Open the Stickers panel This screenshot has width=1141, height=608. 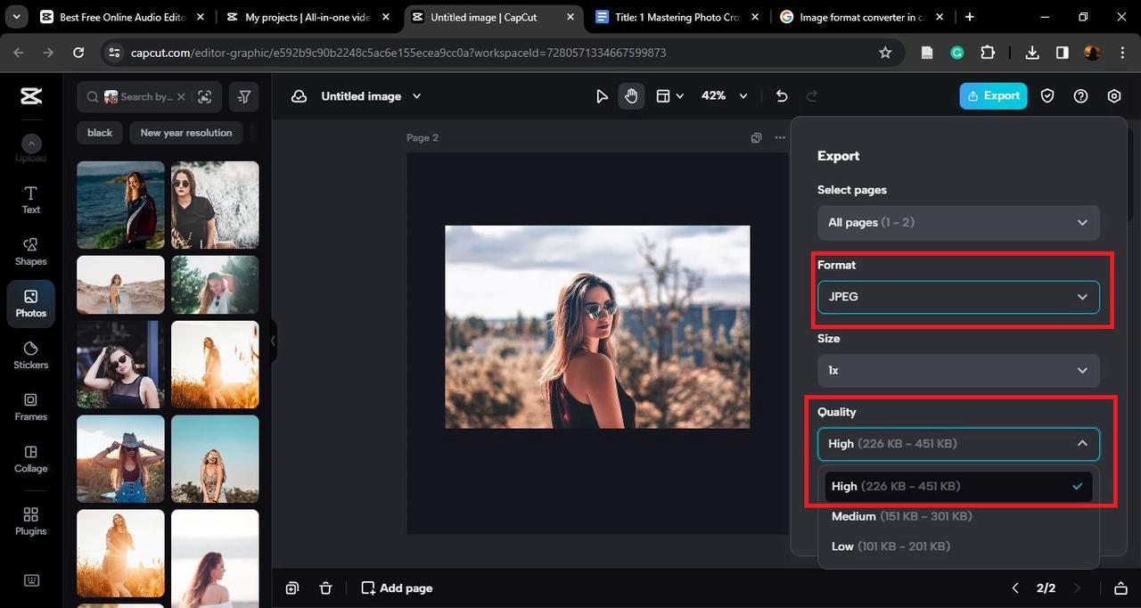click(x=31, y=355)
